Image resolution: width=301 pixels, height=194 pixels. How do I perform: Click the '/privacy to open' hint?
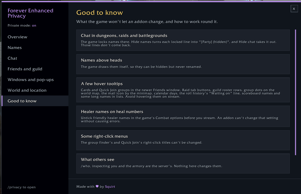22,187
